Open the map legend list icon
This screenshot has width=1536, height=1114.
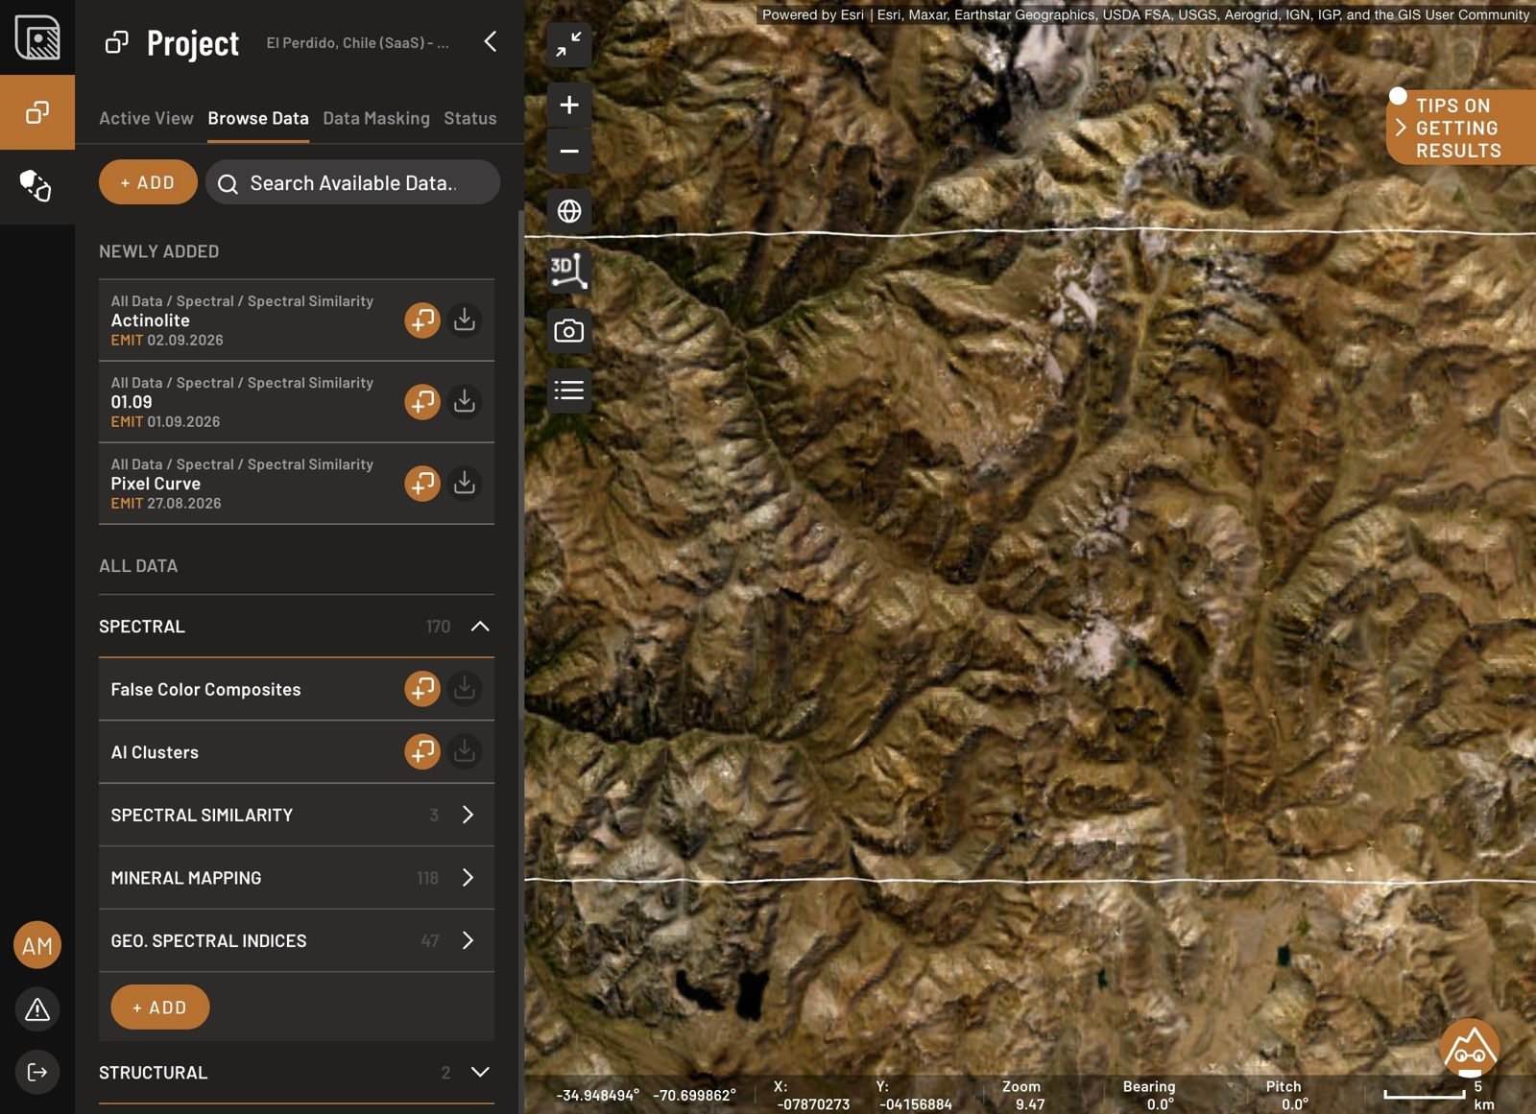(x=569, y=391)
